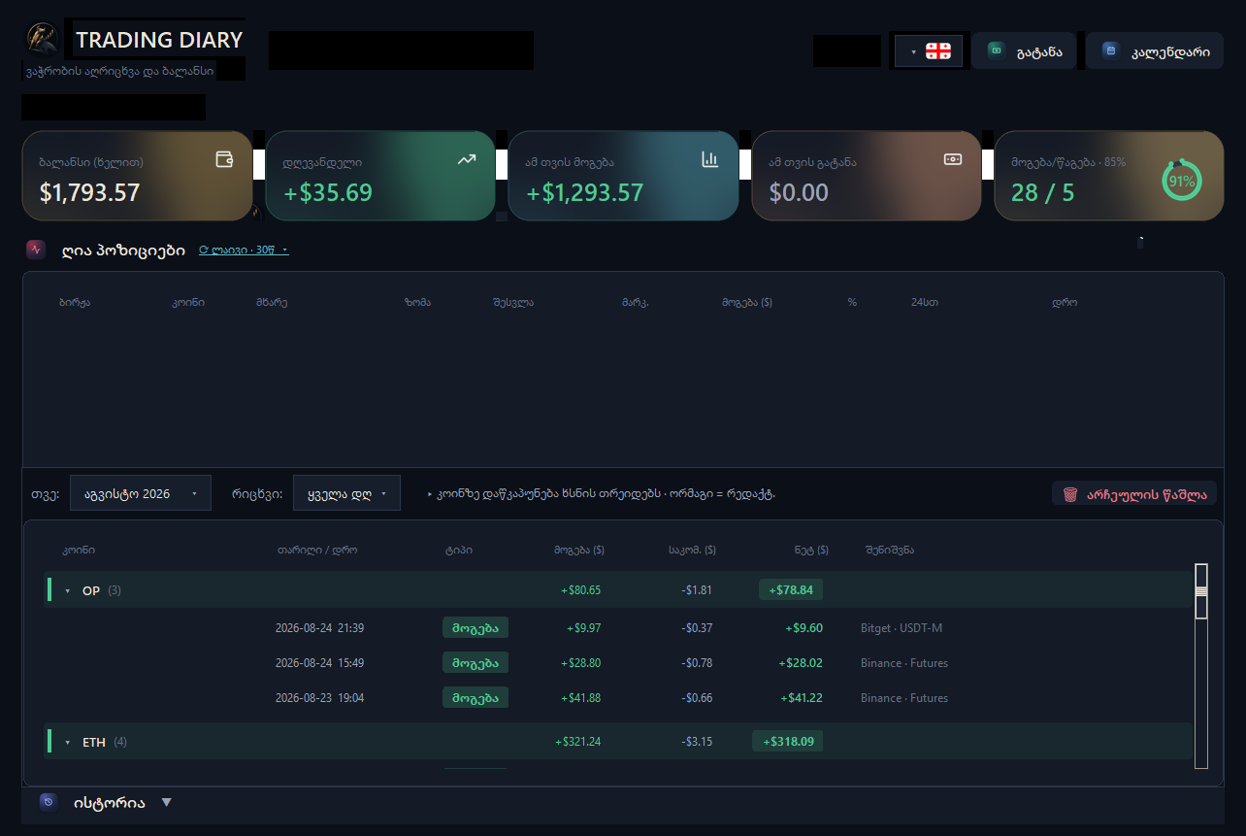
Task: Collapse the ETH coin group arrow
Action: click(x=68, y=742)
